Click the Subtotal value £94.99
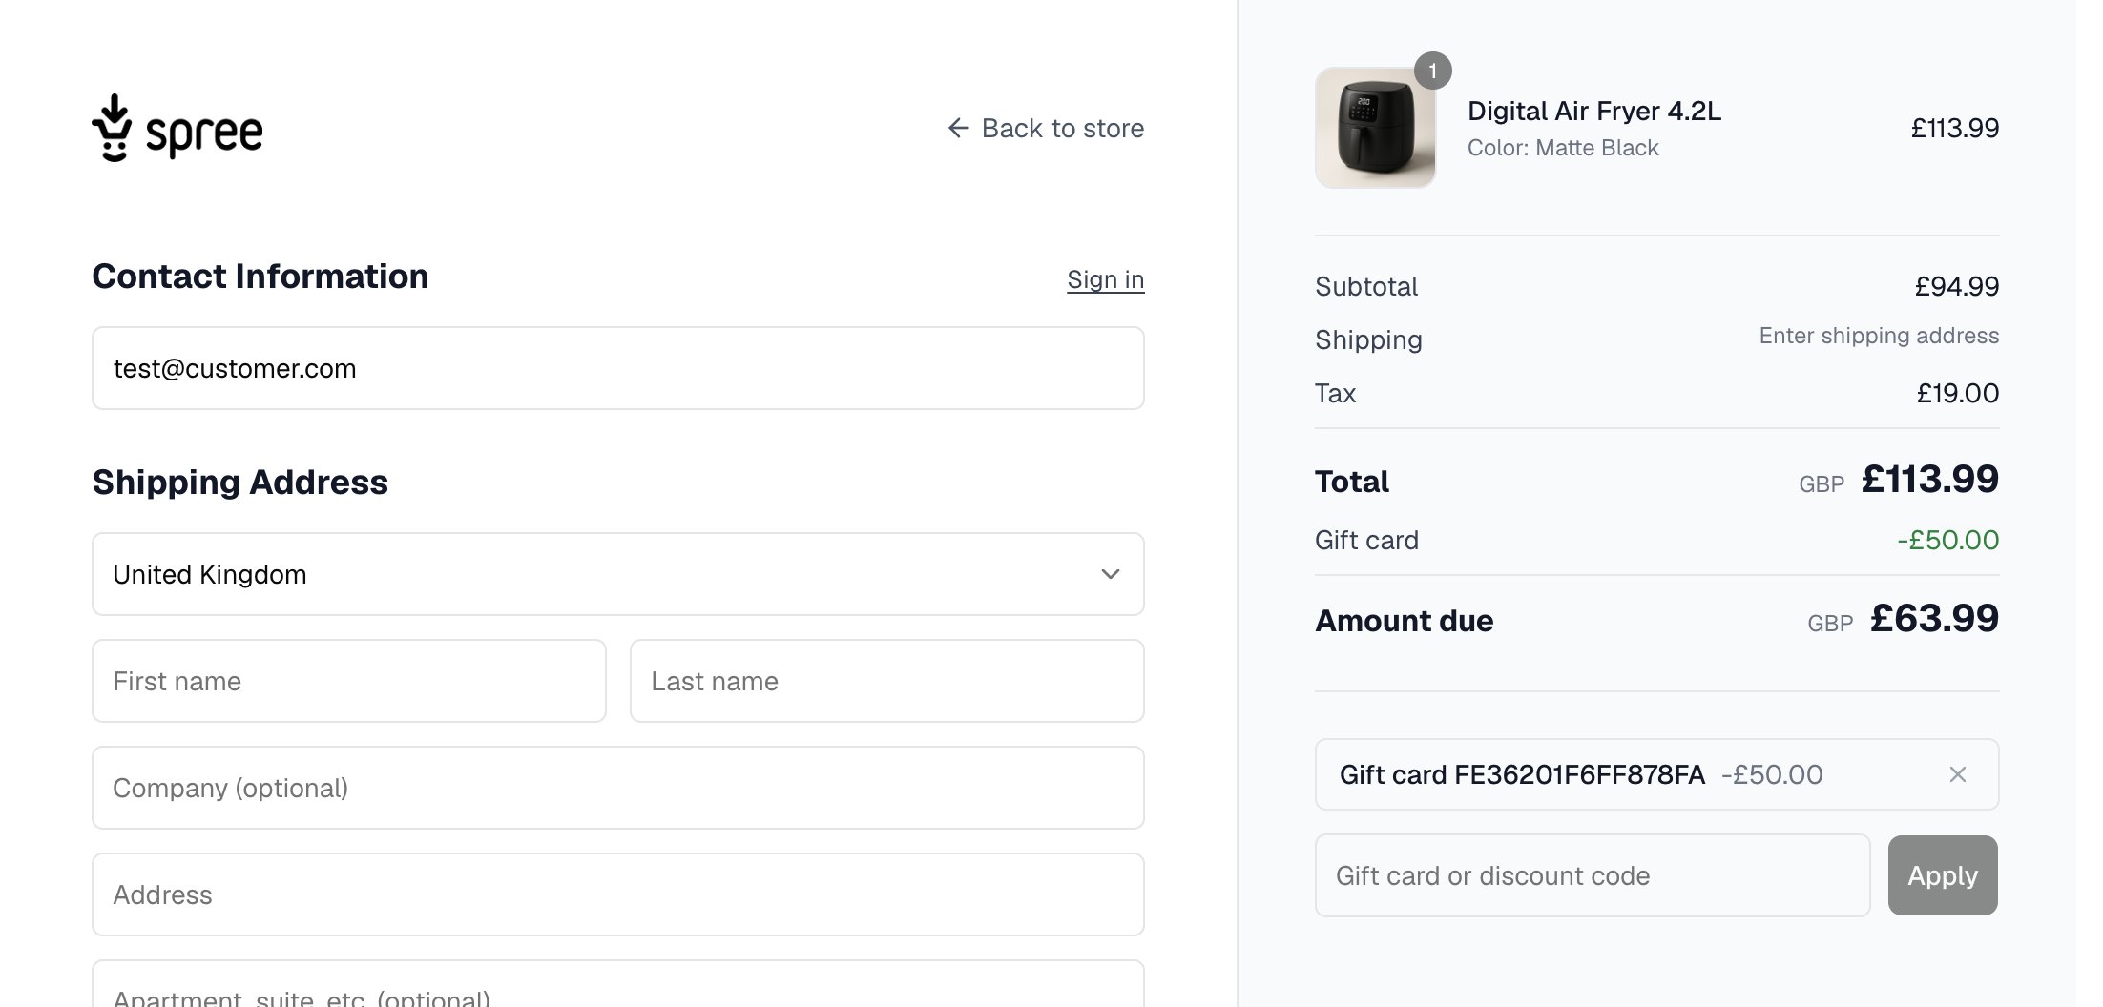2103x1007 pixels. click(1956, 286)
